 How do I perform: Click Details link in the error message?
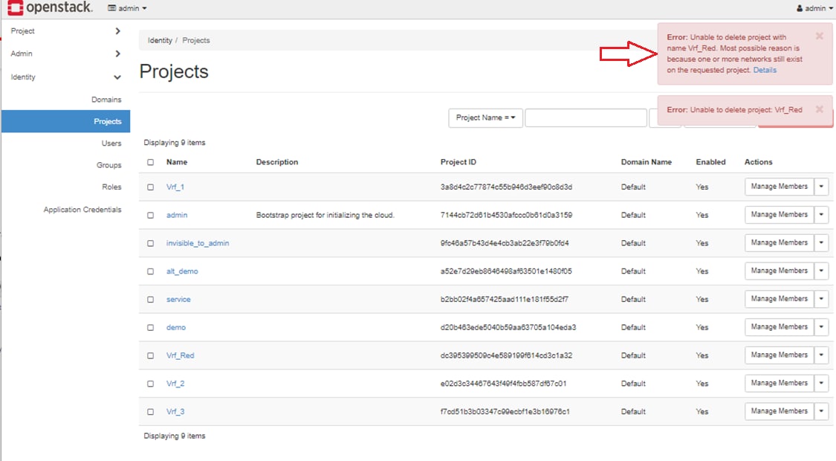pos(765,70)
